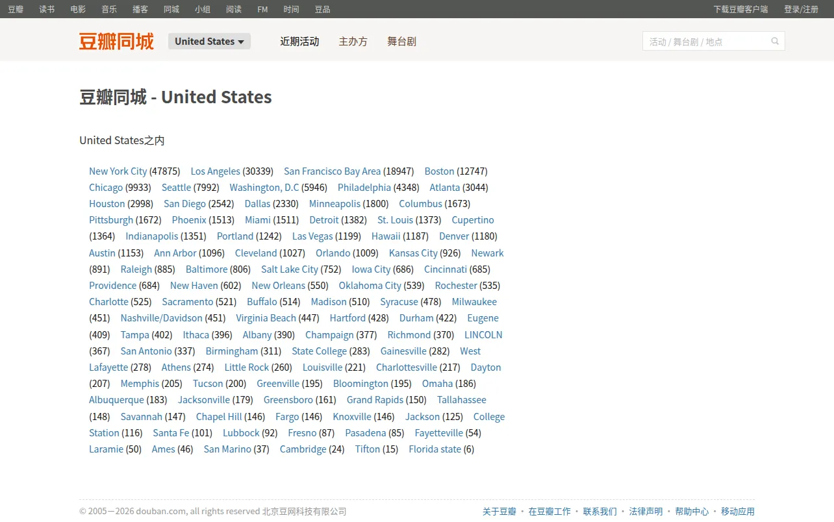
Task: Open the Hawaii link
Action: click(x=386, y=236)
